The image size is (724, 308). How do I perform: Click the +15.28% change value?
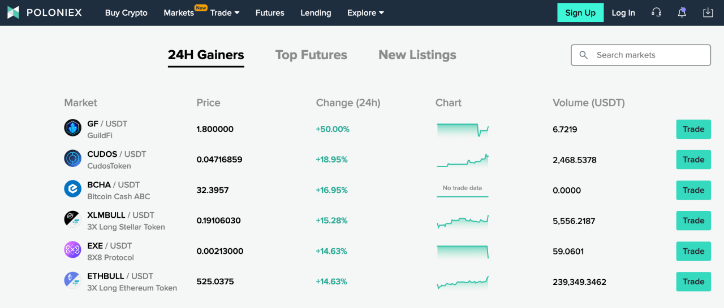point(331,221)
